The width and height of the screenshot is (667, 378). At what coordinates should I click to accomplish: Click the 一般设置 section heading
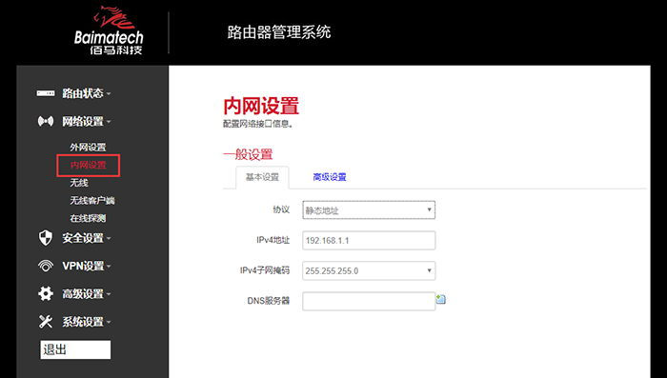click(x=248, y=154)
